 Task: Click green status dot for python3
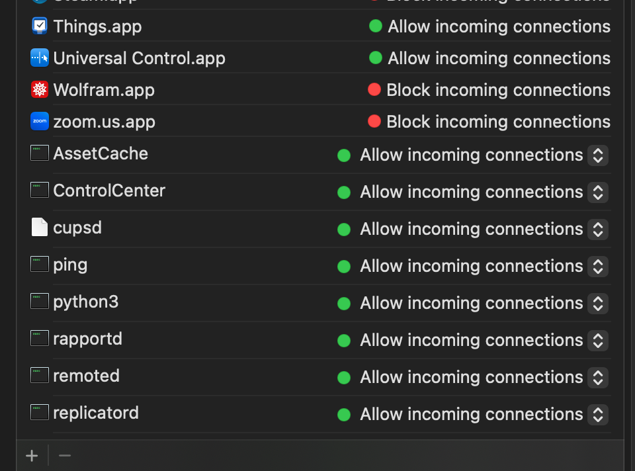coord(343,304)
